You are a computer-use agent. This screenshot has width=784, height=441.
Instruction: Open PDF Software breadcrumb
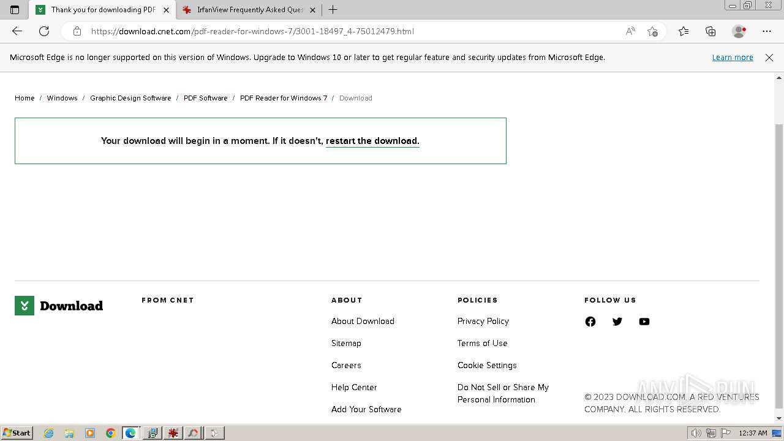coord(205,98)
